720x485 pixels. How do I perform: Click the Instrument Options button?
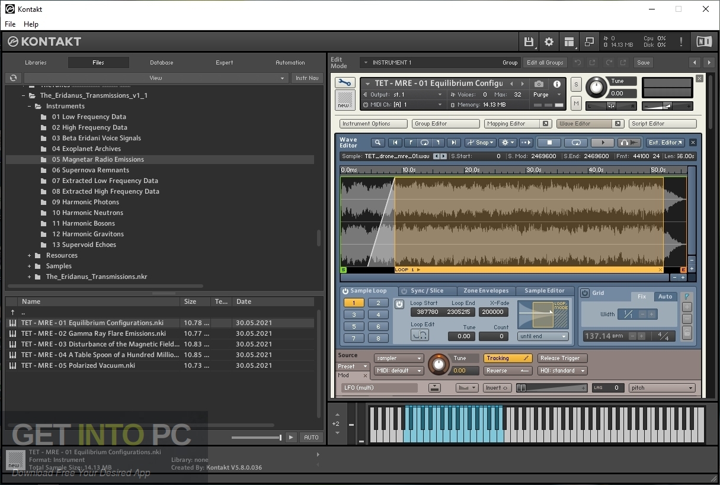(373, 124)
